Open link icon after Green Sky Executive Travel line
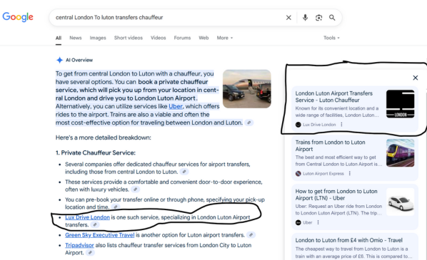The height and width of the screenshot is (260, 427). 251,235
